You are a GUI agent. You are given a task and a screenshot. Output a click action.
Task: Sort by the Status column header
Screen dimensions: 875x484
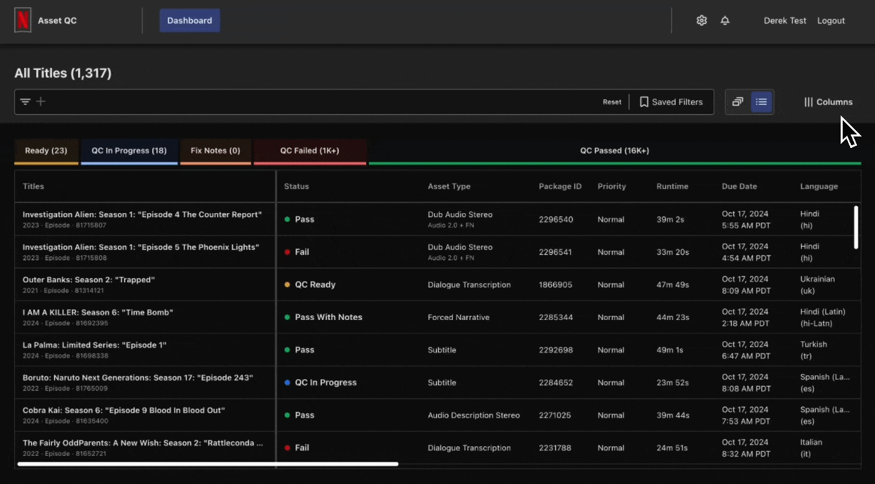296,186
